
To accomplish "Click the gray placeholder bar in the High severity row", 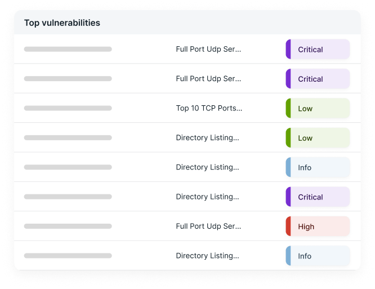I will coord(68,226).
